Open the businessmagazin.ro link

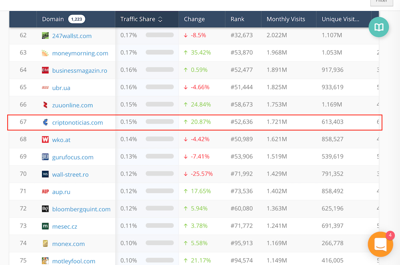click(x=80, y=71)
